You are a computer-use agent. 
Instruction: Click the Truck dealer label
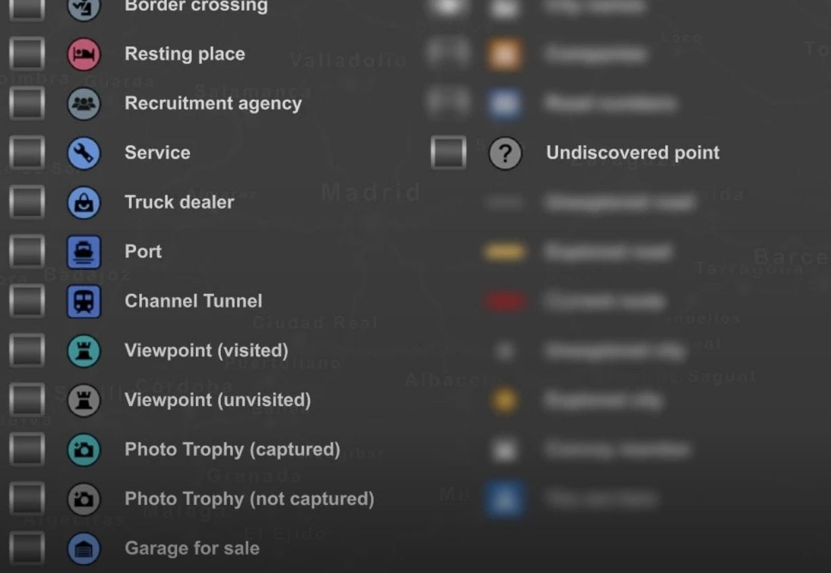(179, 202)
